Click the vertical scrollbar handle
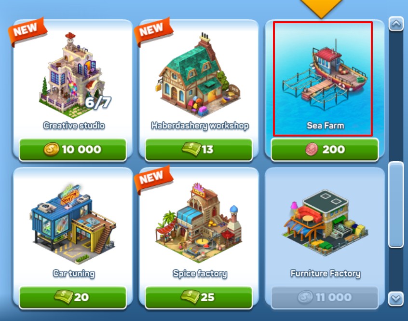This screenshot has width=408, height=321. tap(396, 205)
